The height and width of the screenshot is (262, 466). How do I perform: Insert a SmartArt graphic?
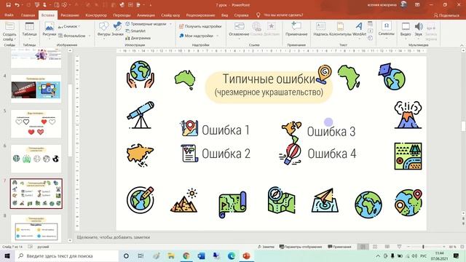(135, 31)
